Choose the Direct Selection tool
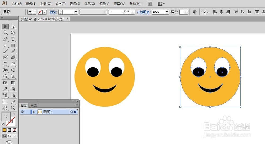The image size is (265, 144). coord(13,26)
